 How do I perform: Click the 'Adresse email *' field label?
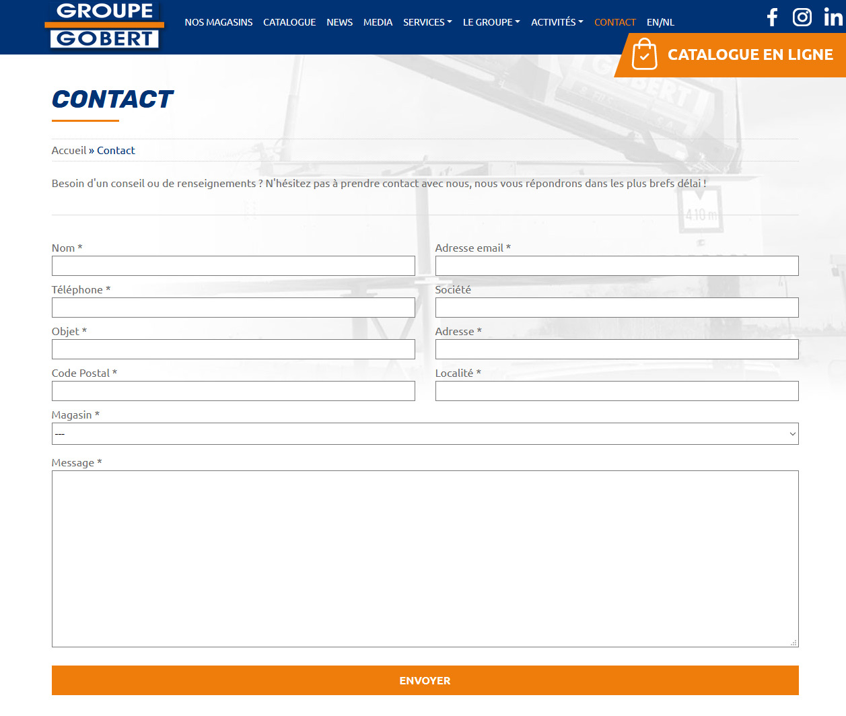(473, 248)
